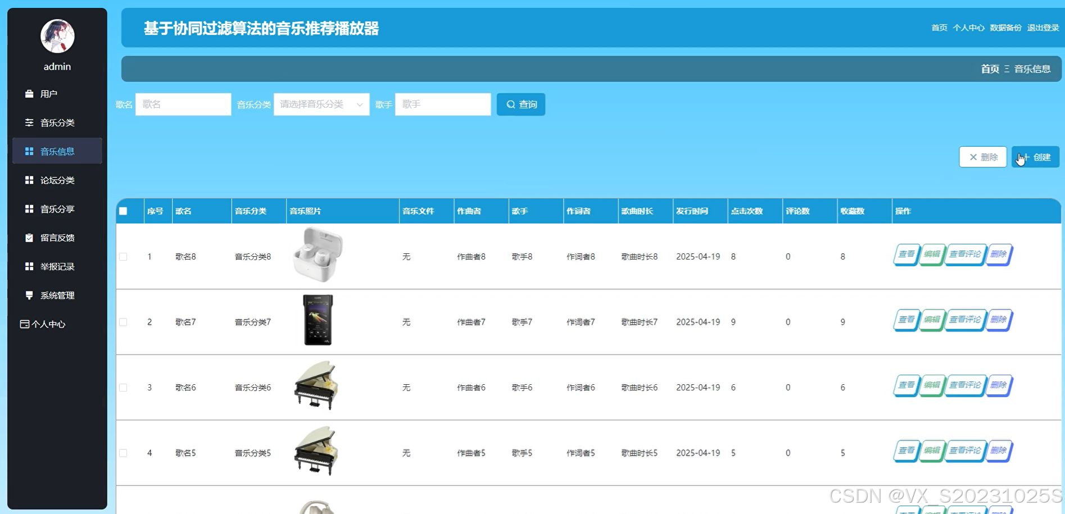Click the 退出登录 link in header

(x=1043, y=28)
